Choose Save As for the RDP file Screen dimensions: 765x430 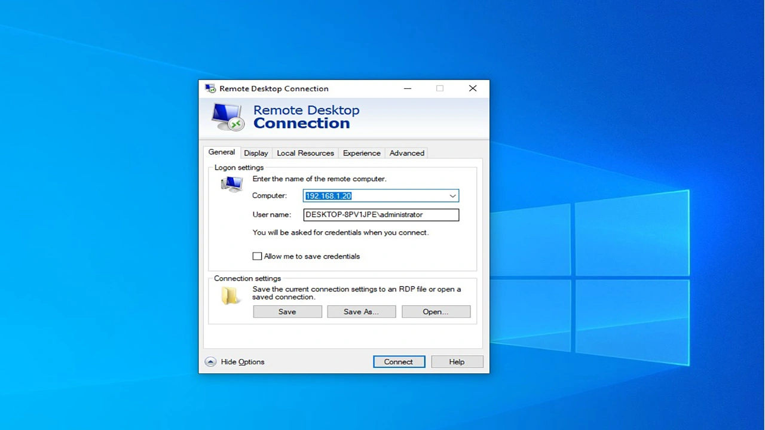361,312
